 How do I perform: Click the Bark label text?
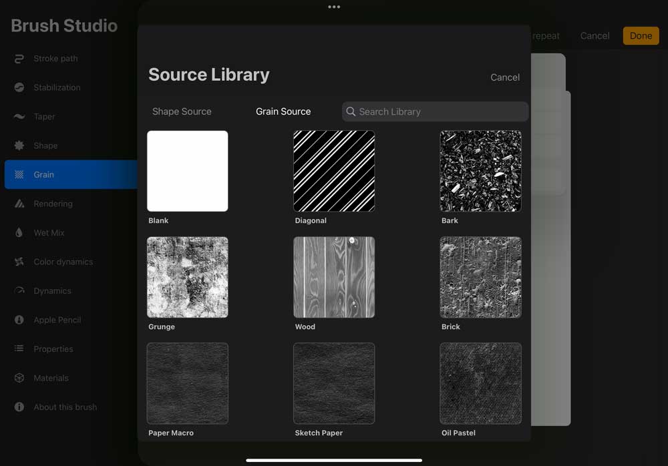click(x=450, y=220)
